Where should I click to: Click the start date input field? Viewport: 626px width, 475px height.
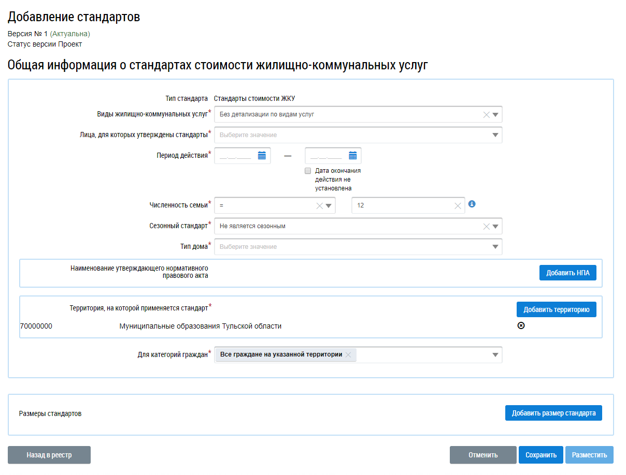pos(236,156)
